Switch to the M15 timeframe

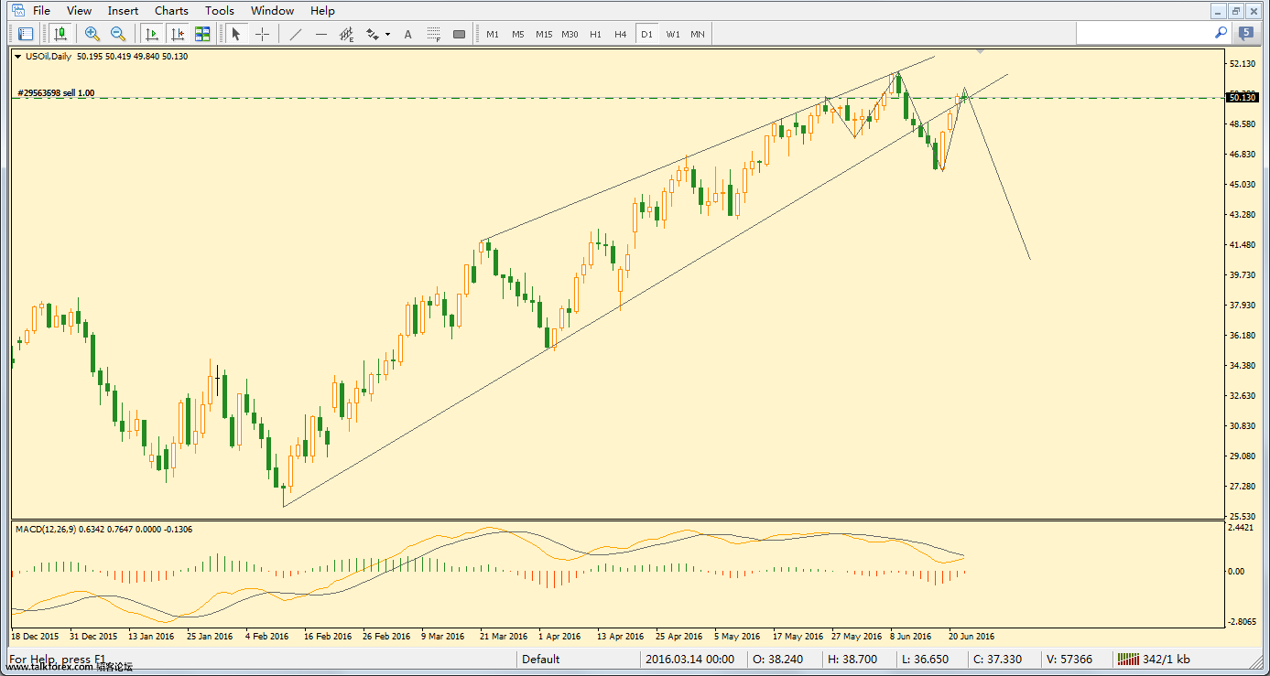click(544, 34)
